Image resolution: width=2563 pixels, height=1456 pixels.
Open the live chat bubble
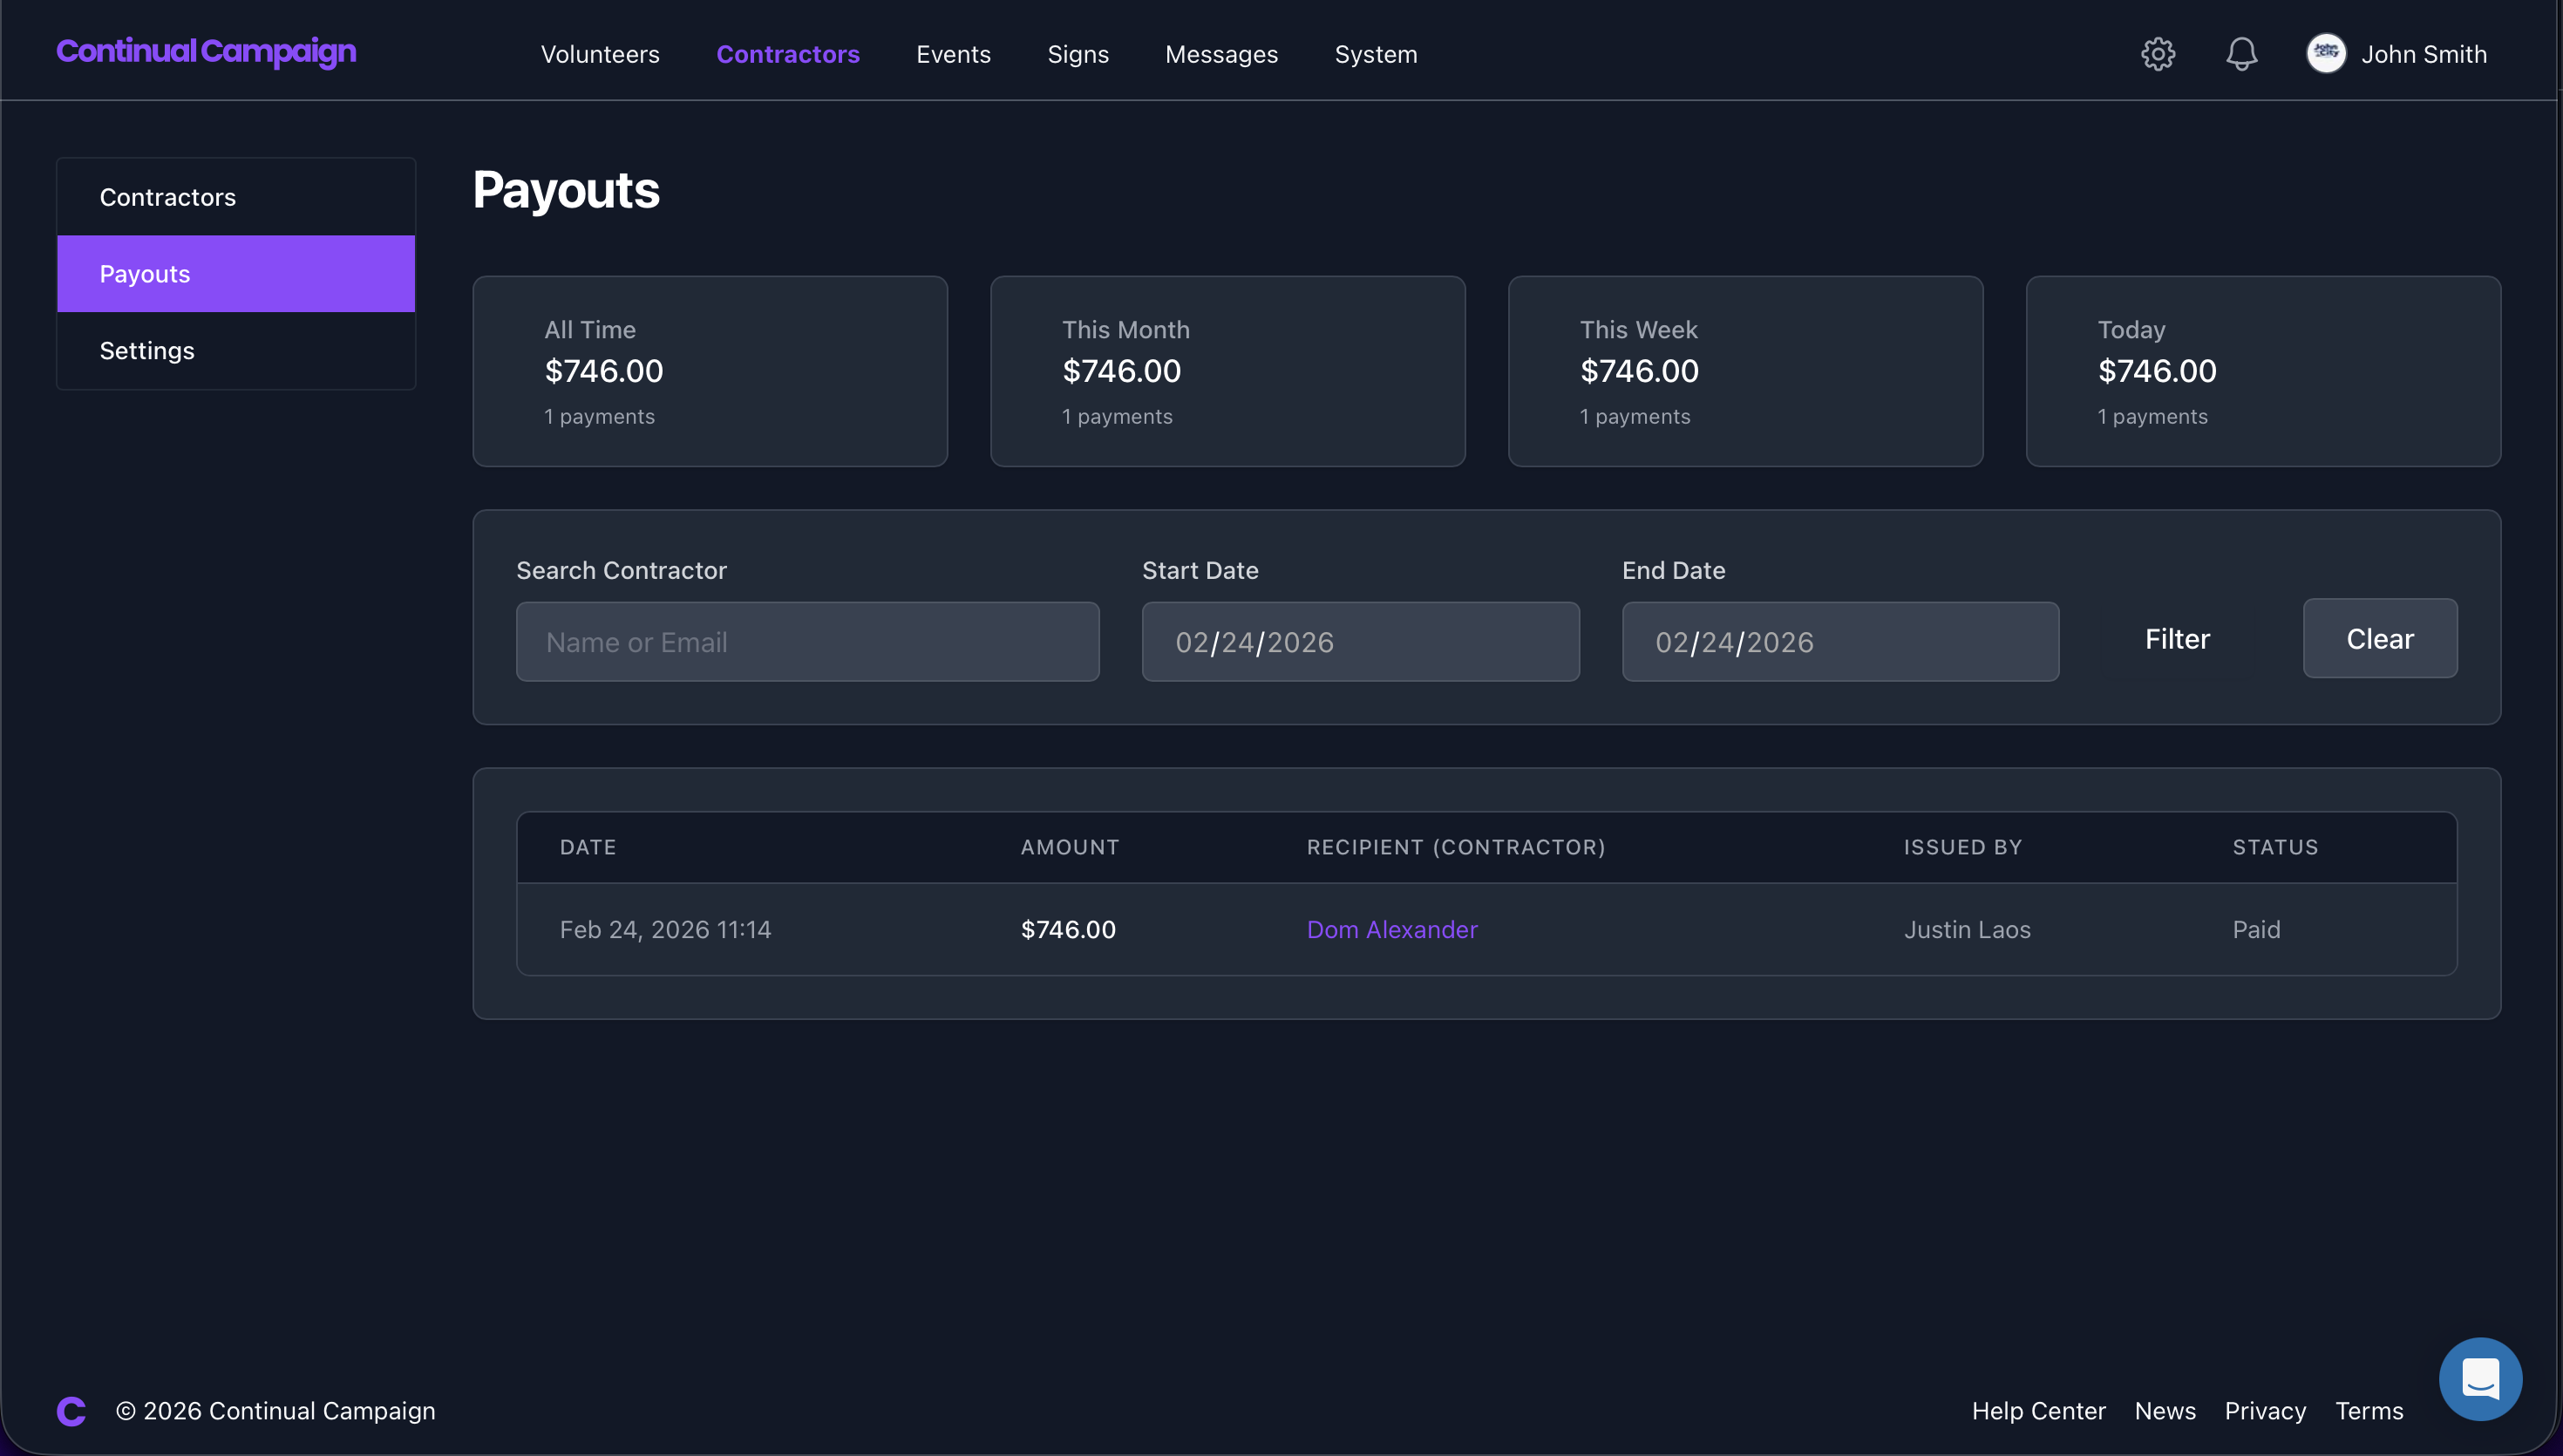click(x=2480, y=1378)
